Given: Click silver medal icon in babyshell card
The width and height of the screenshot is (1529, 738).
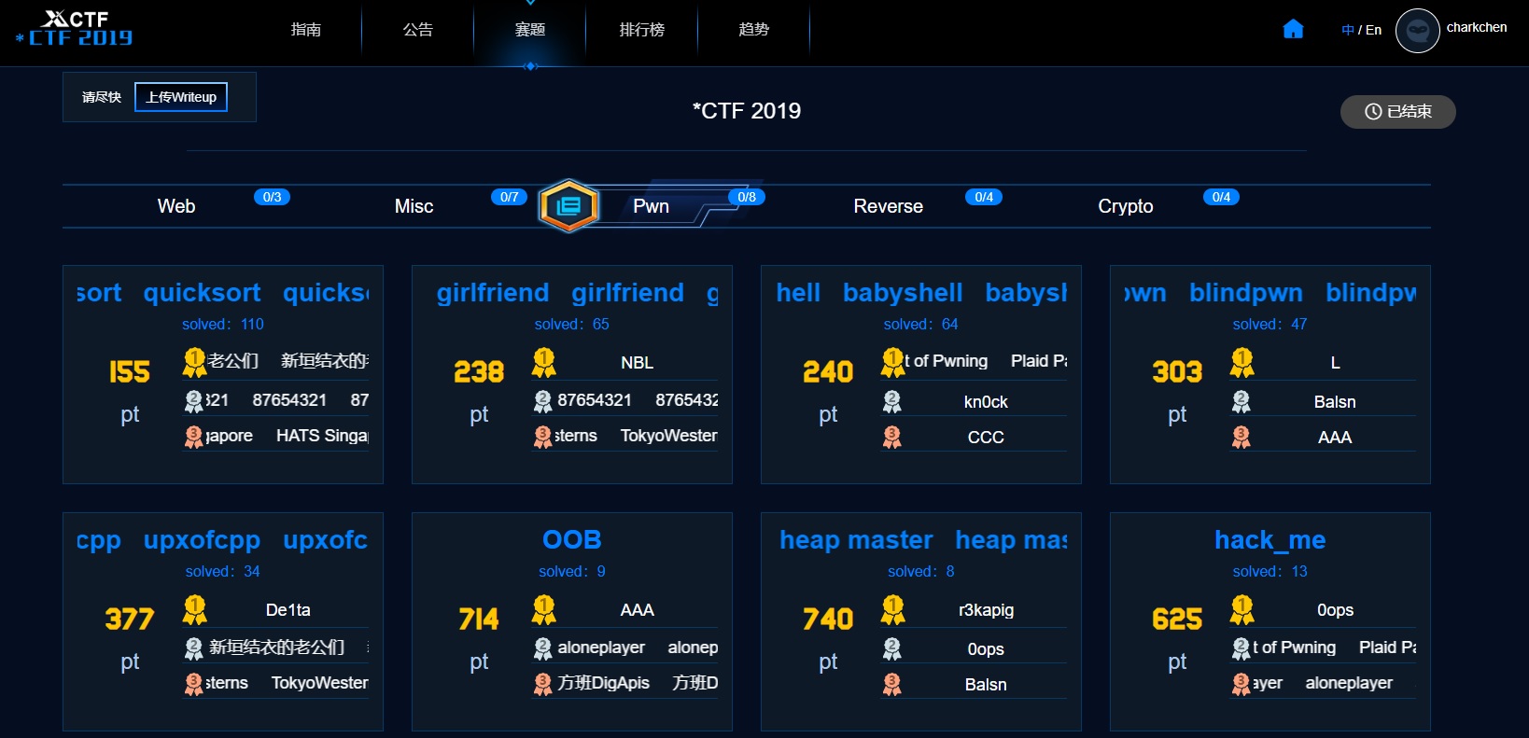Looking at the screenshot, I should [892, 402].
